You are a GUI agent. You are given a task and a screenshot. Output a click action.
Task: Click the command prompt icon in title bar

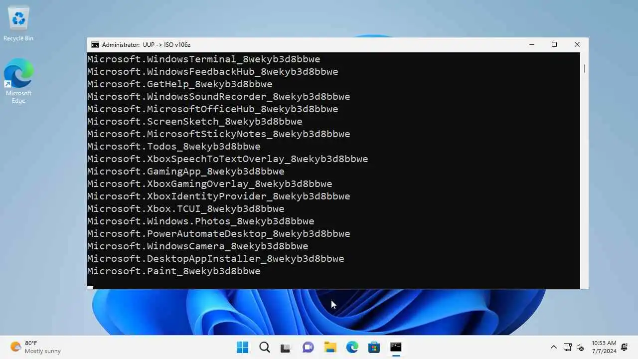(95, 44)
